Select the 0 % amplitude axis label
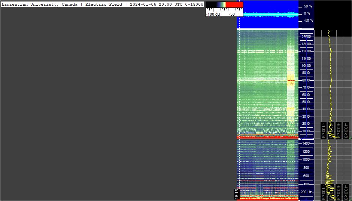This screenshot has height=201, width=352. tap(307, 13)
